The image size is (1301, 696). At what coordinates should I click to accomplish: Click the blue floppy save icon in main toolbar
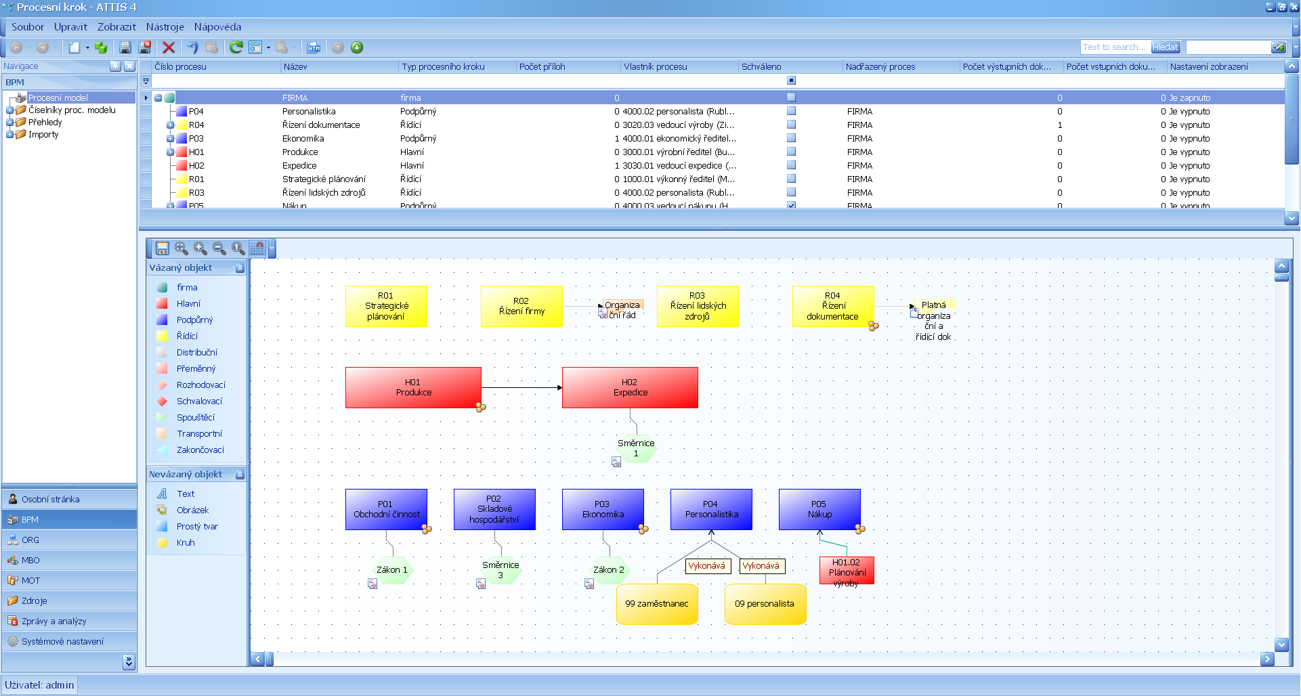tap(125, 47)
